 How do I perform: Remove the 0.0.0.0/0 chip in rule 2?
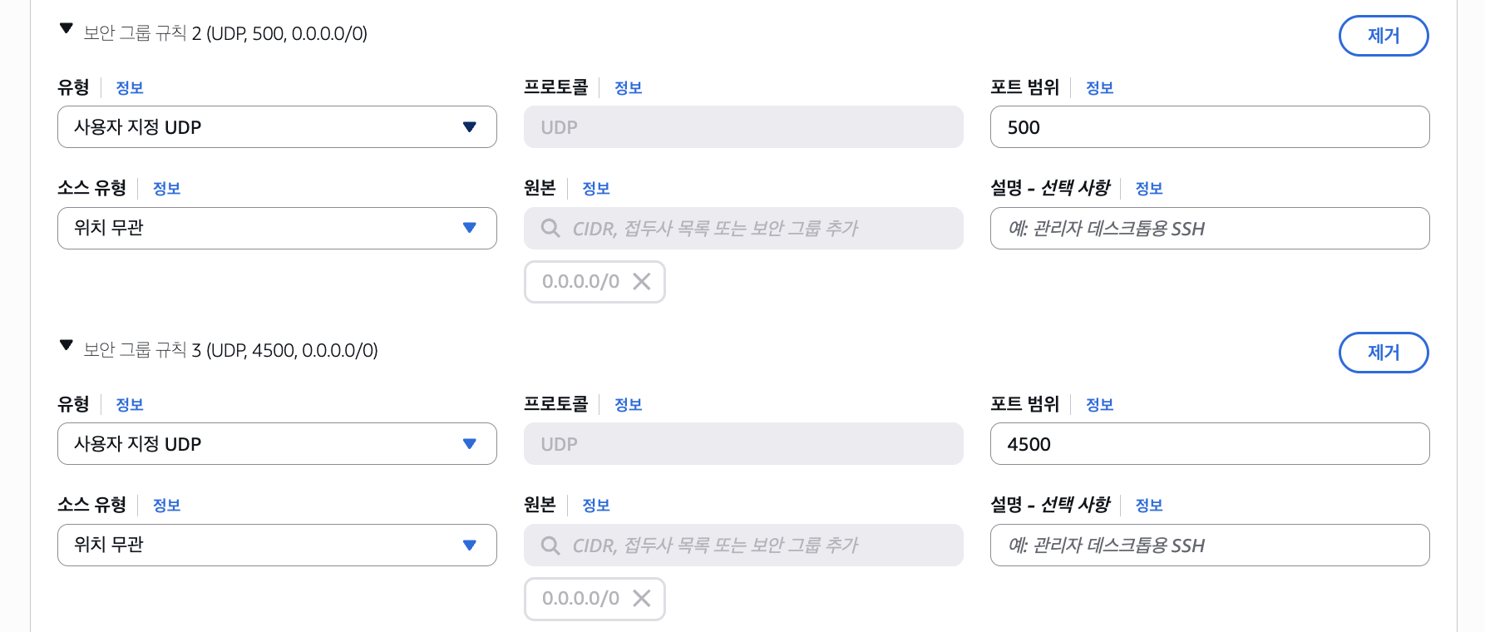click(x=641, y=282)
